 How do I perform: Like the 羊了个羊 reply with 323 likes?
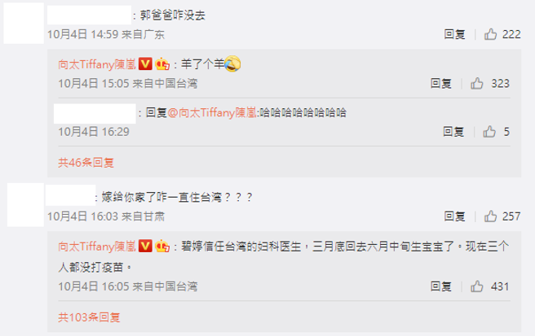tap(477, 84)
